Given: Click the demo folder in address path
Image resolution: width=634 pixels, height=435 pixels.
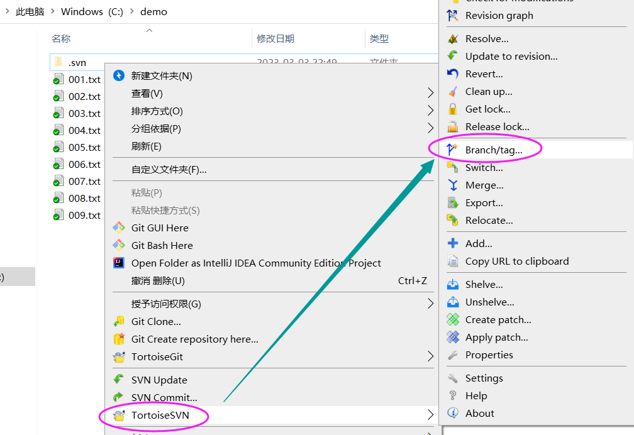Looking at the screenshot, I should coord(154,11).
